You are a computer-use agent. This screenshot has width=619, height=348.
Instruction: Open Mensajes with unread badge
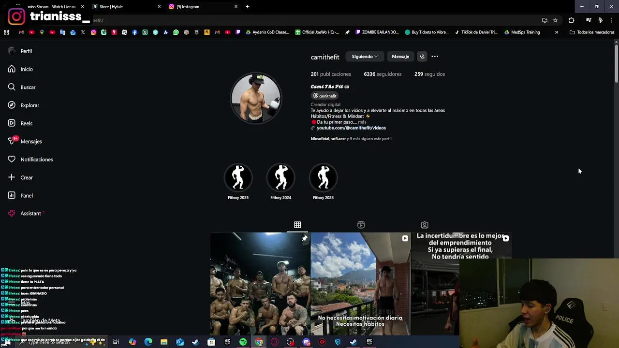coord(25,141)
